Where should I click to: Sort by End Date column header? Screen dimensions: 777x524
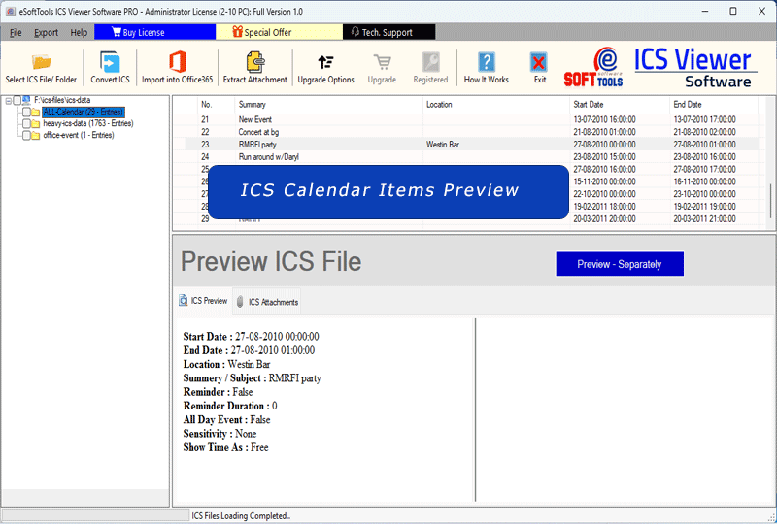(714, 105)
